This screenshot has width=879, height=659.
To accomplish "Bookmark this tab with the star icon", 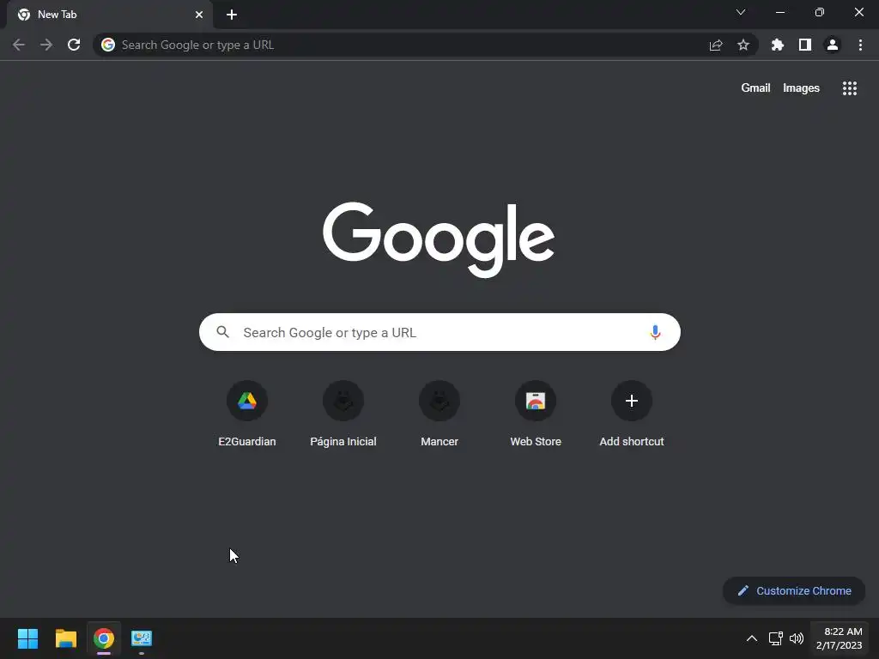I will [743, 45].
